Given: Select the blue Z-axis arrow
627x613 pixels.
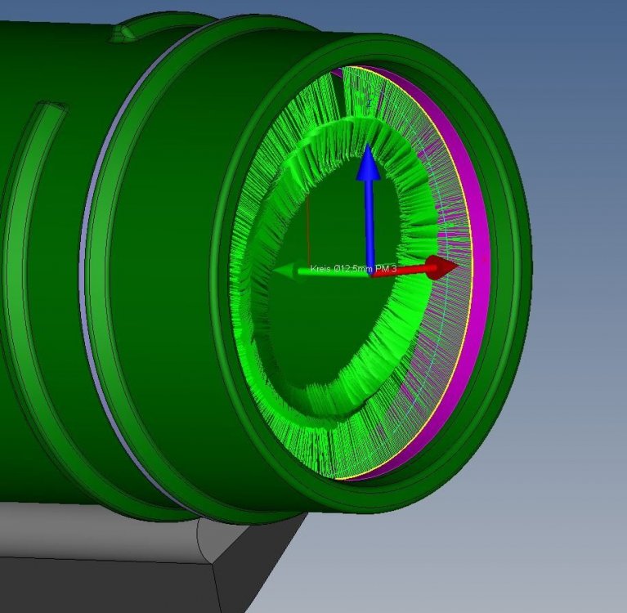Looking at the screenshot, I should [x=369, y=208].
